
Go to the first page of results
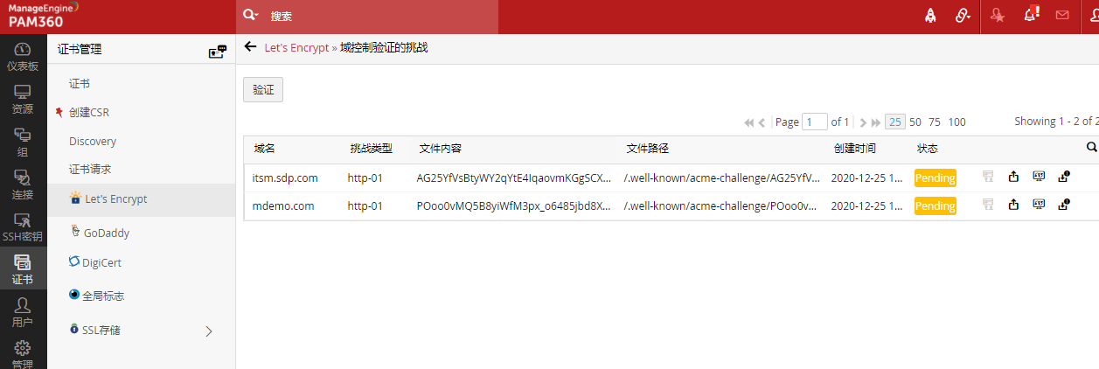point(749,122)
